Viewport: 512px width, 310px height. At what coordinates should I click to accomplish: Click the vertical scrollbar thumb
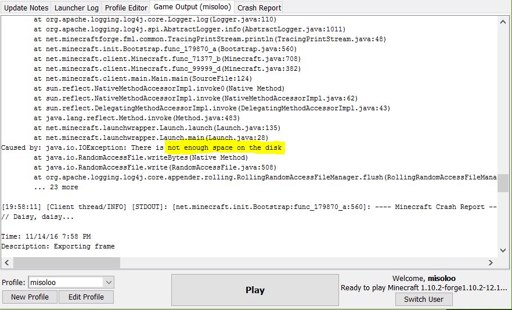(503, 183)
